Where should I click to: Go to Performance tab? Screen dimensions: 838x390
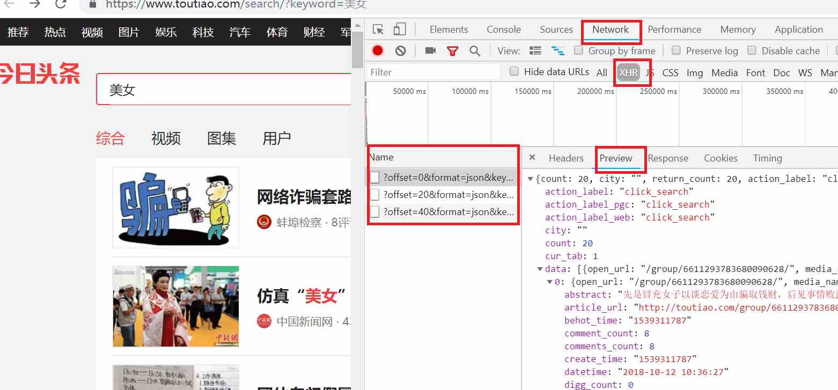(674, 30)
